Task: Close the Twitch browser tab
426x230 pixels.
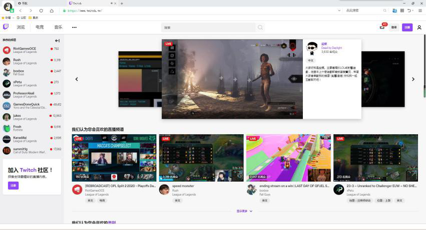Action: (115, 3)
